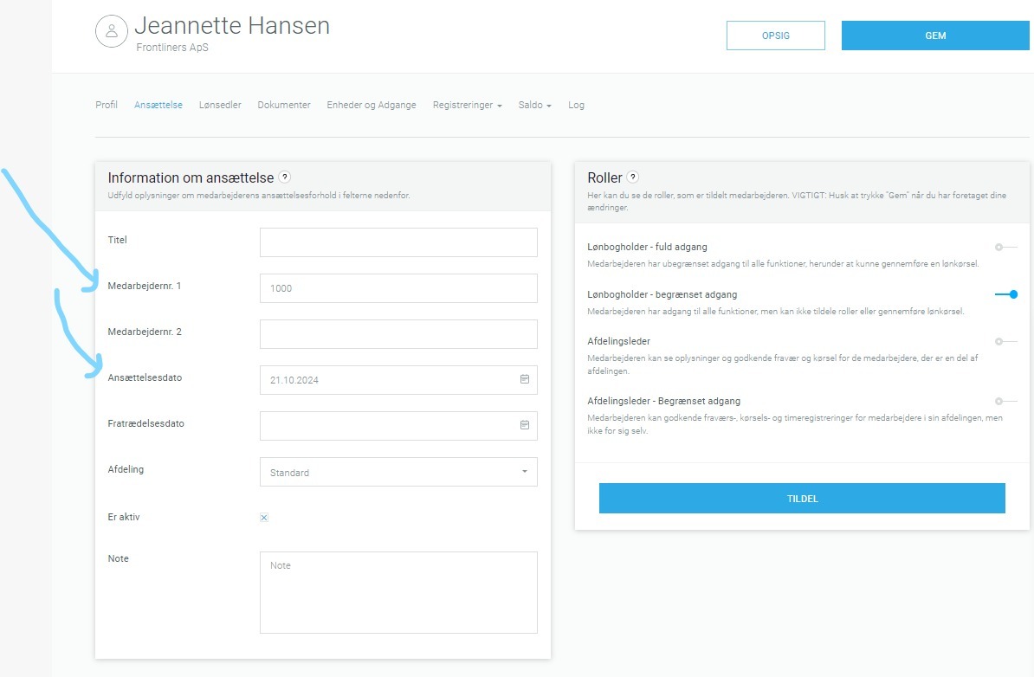This screenshot has width=1034, height=677.
Task: Toggle Afdelingsleder - Begrænset adgang switch
Action: (x=1005, y=401)
